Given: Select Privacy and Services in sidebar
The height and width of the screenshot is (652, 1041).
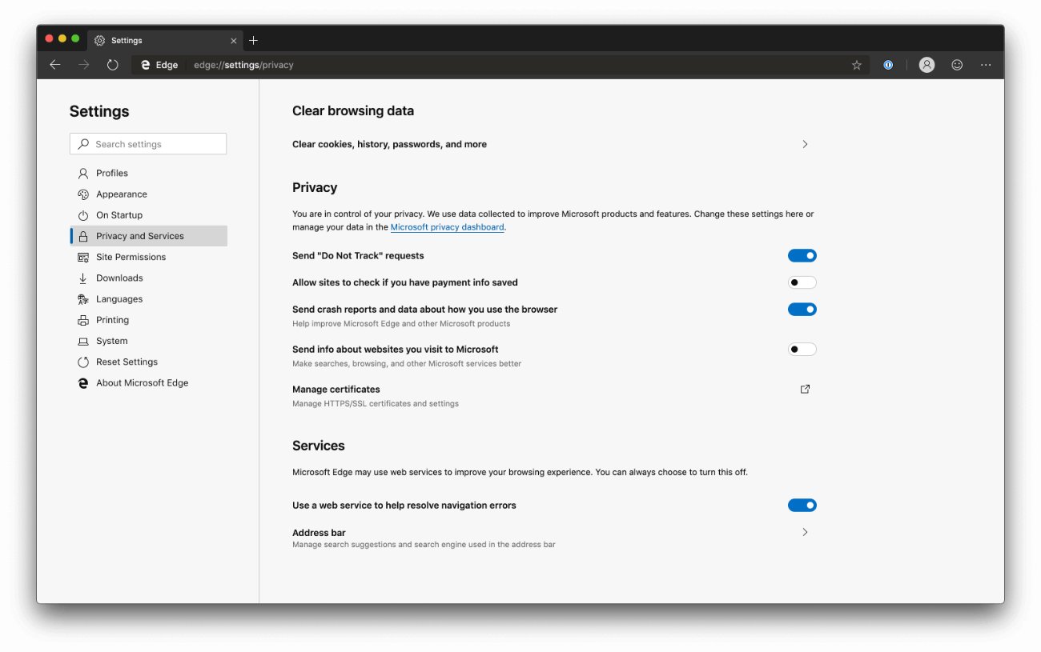Looking at the screenshot, I should tap(140, 235).
